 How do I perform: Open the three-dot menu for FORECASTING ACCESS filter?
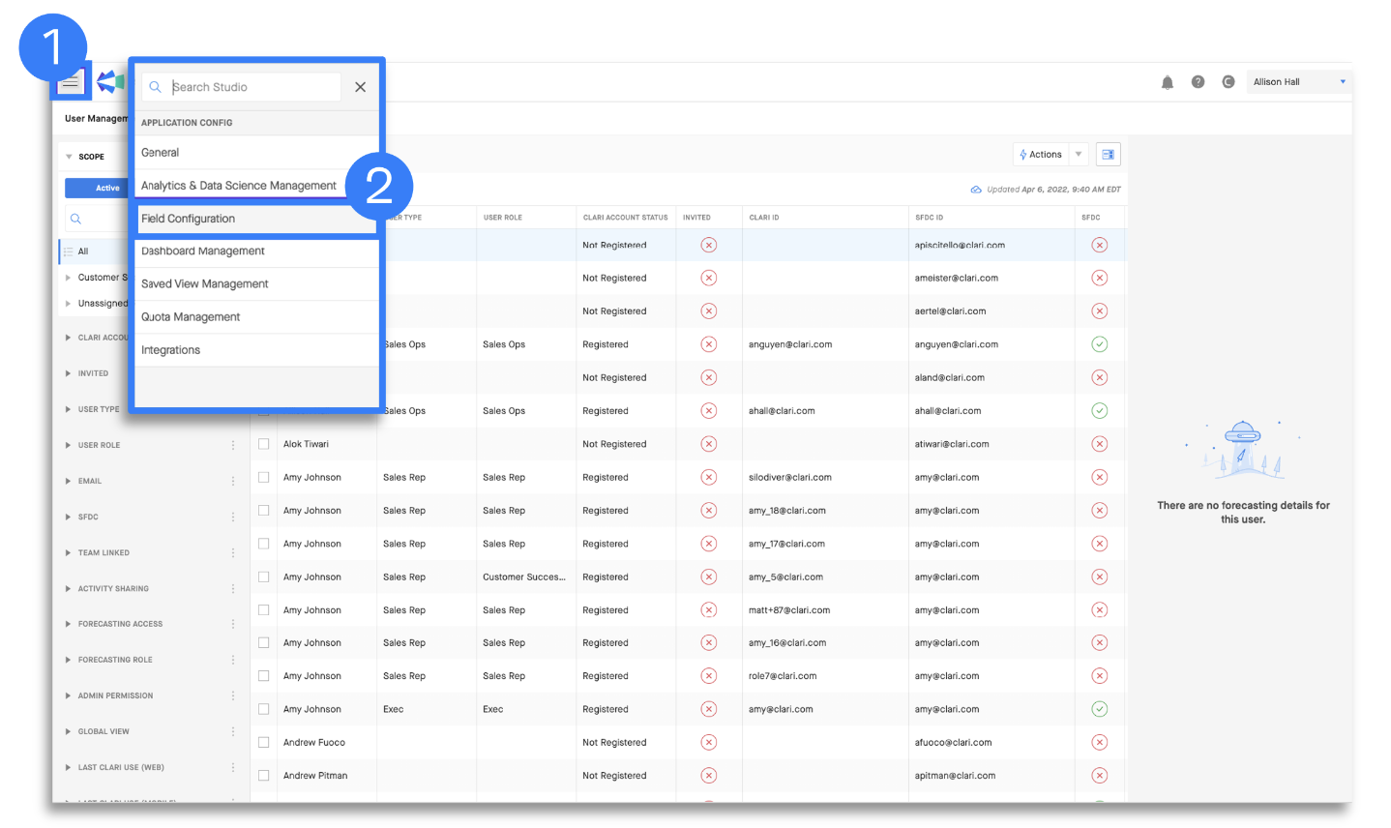(233, 624)
